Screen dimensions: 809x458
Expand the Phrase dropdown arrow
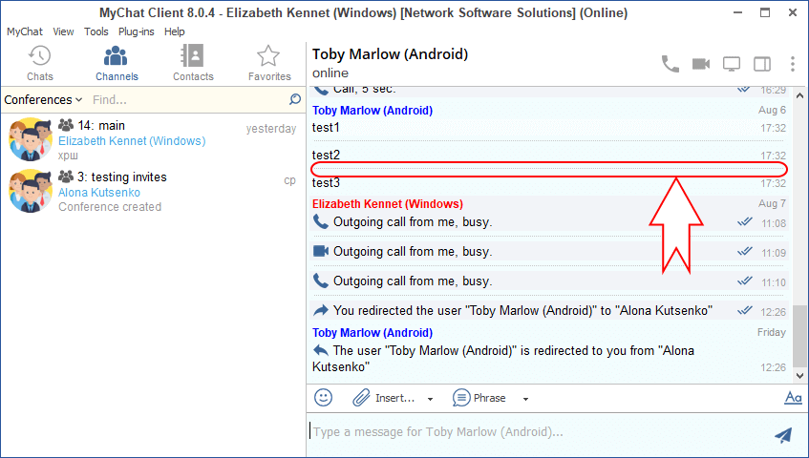[525, 399]
